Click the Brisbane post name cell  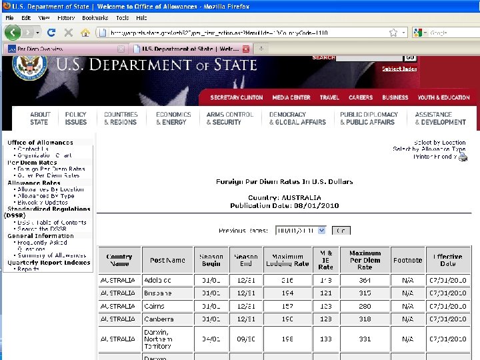(x=167, y=293)
